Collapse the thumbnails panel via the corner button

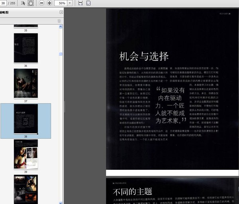click(61, 12)
